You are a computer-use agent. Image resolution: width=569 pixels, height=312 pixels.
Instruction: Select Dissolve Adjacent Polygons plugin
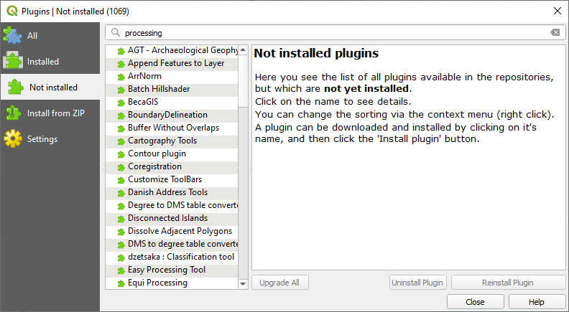pyautogui.click(x=180, y=231)
